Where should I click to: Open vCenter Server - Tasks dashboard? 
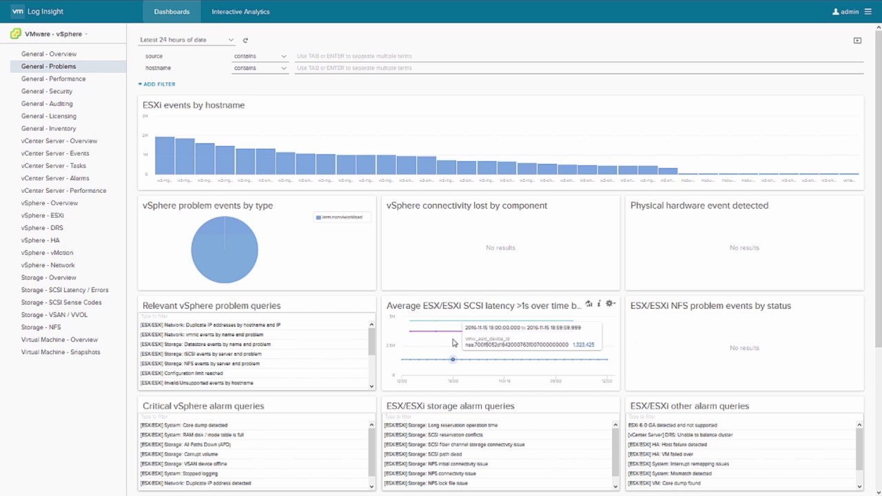tap(54, 165)
